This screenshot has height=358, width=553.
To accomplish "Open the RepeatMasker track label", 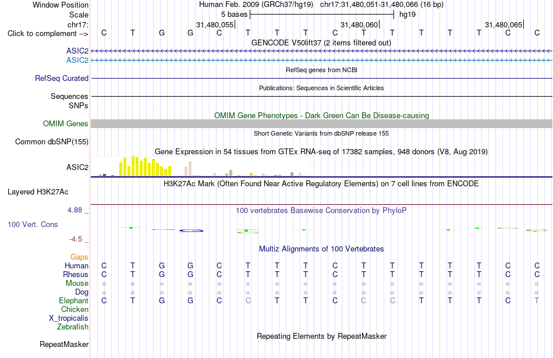I will (x=64, y=344).
